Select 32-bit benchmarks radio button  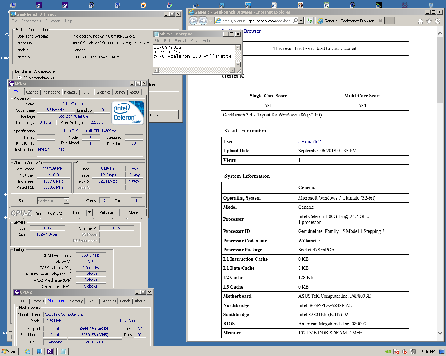19,78
